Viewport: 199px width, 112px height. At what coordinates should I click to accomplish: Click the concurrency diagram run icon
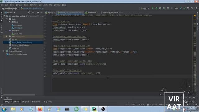pyautogui.click(x=168, y=8)
